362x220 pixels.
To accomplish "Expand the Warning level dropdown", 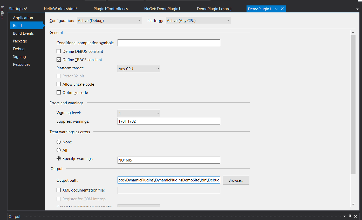I will click(139, 113).
